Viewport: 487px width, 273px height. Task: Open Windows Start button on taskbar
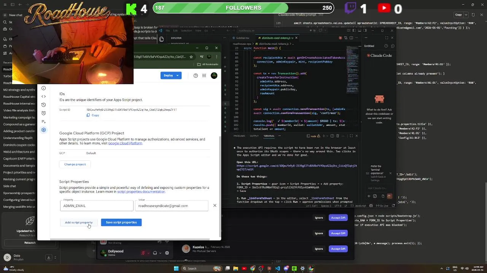(x=176, y=268)
